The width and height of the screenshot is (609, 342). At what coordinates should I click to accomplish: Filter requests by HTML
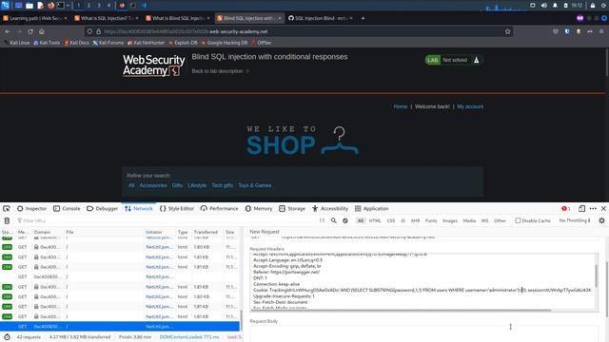click(x=375, y=220)
